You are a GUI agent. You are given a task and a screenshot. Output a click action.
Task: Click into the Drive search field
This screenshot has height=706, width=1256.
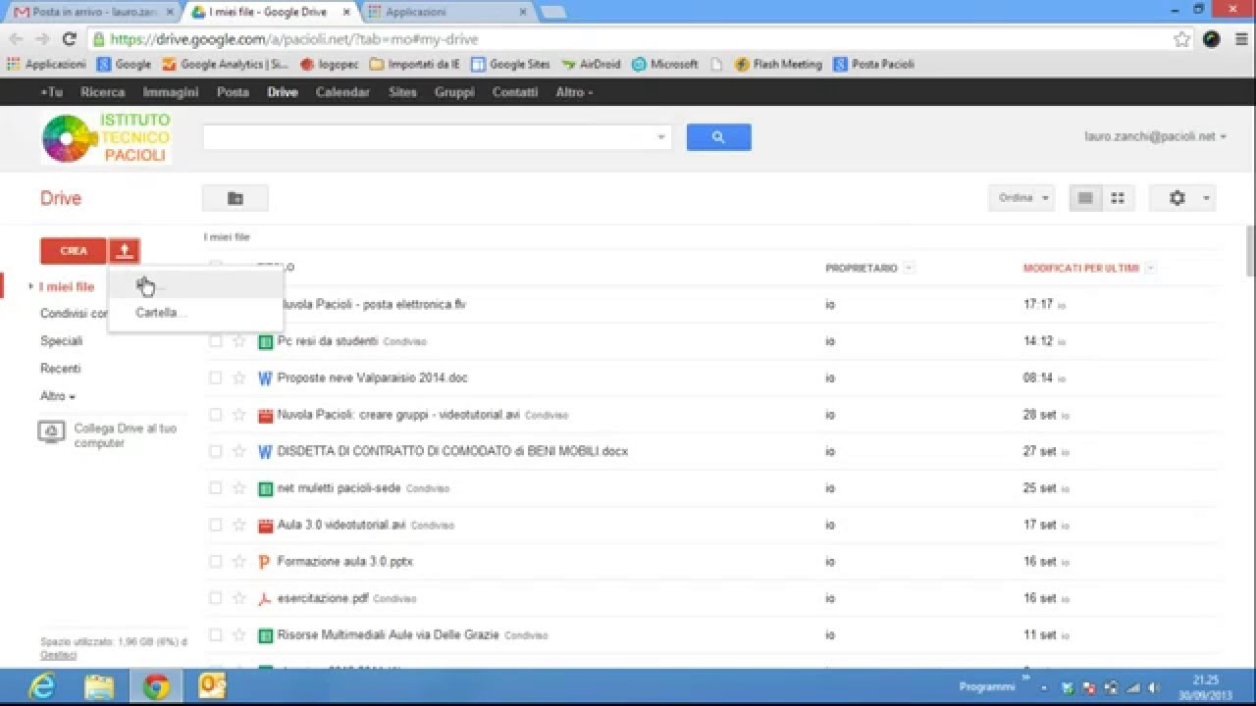coord(429,137)
